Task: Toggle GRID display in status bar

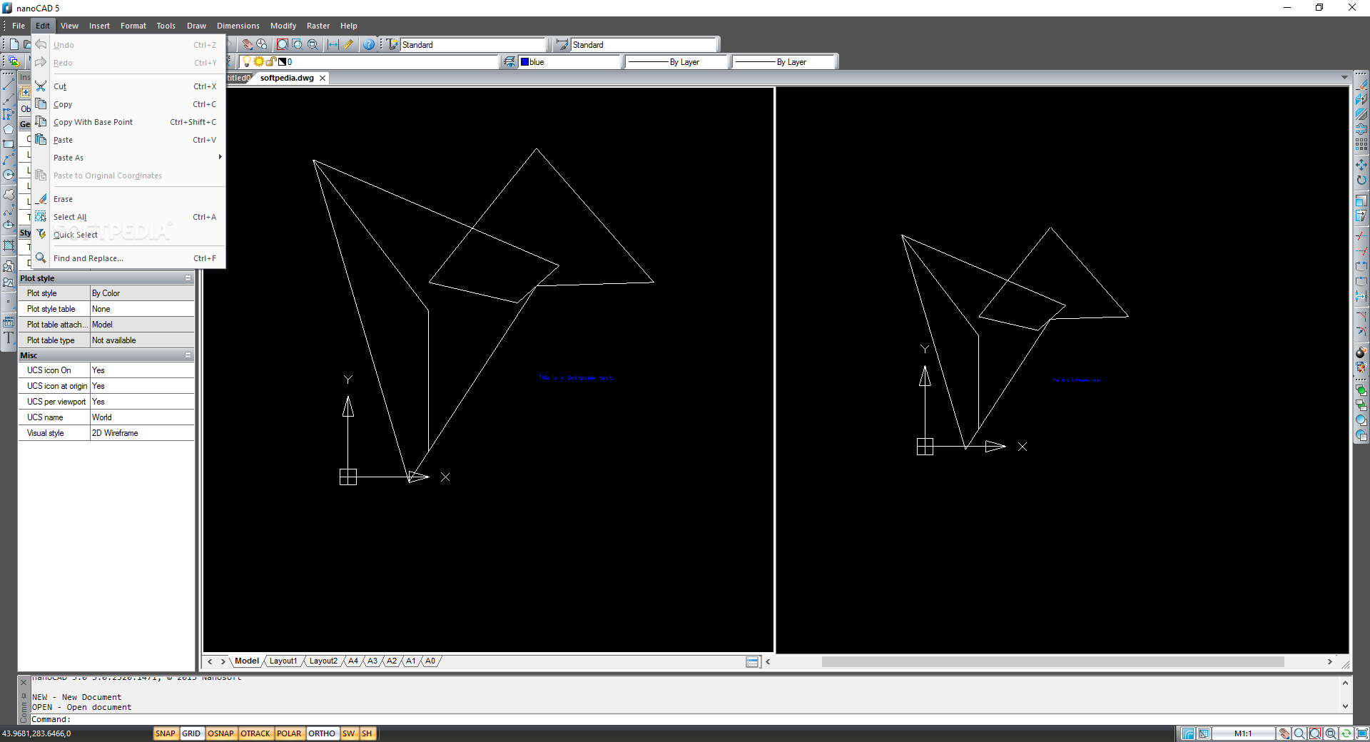Action: (191, 733)
